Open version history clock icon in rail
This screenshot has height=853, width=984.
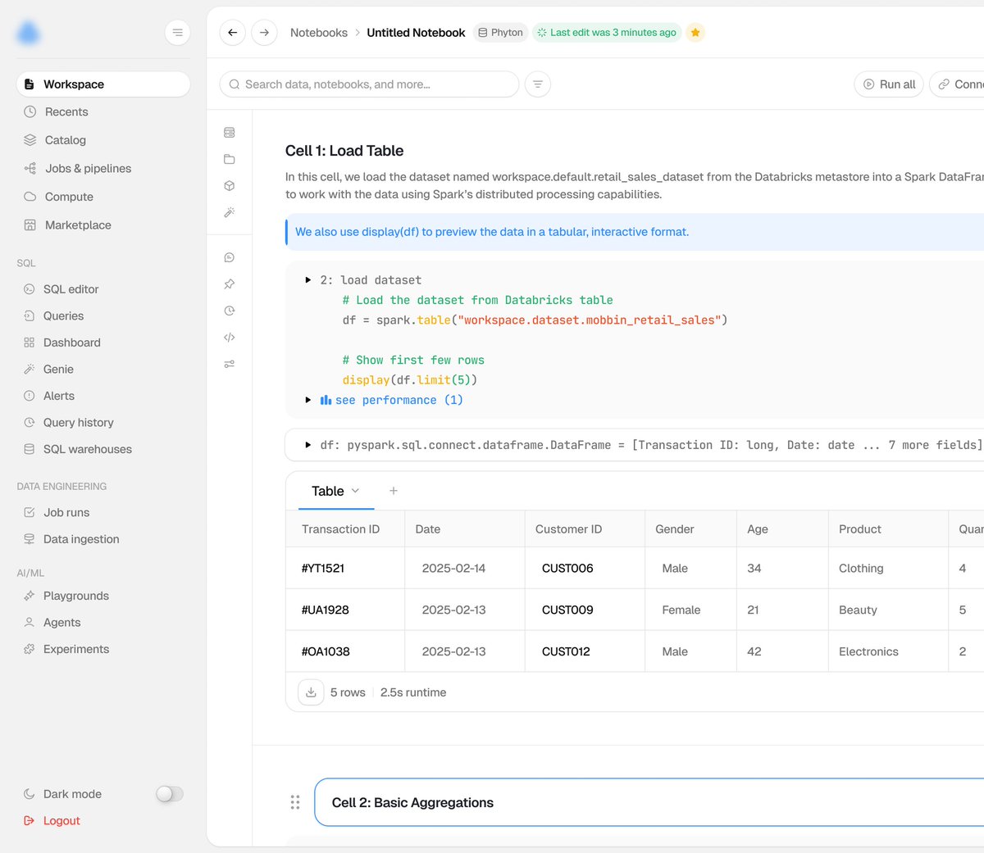click(230, 311)
